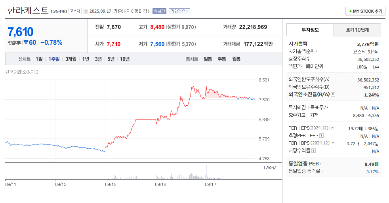The image size is (389, 203).
Task: Click the 시가총액 value 2,778억원
Action: (x=368, y=44)
